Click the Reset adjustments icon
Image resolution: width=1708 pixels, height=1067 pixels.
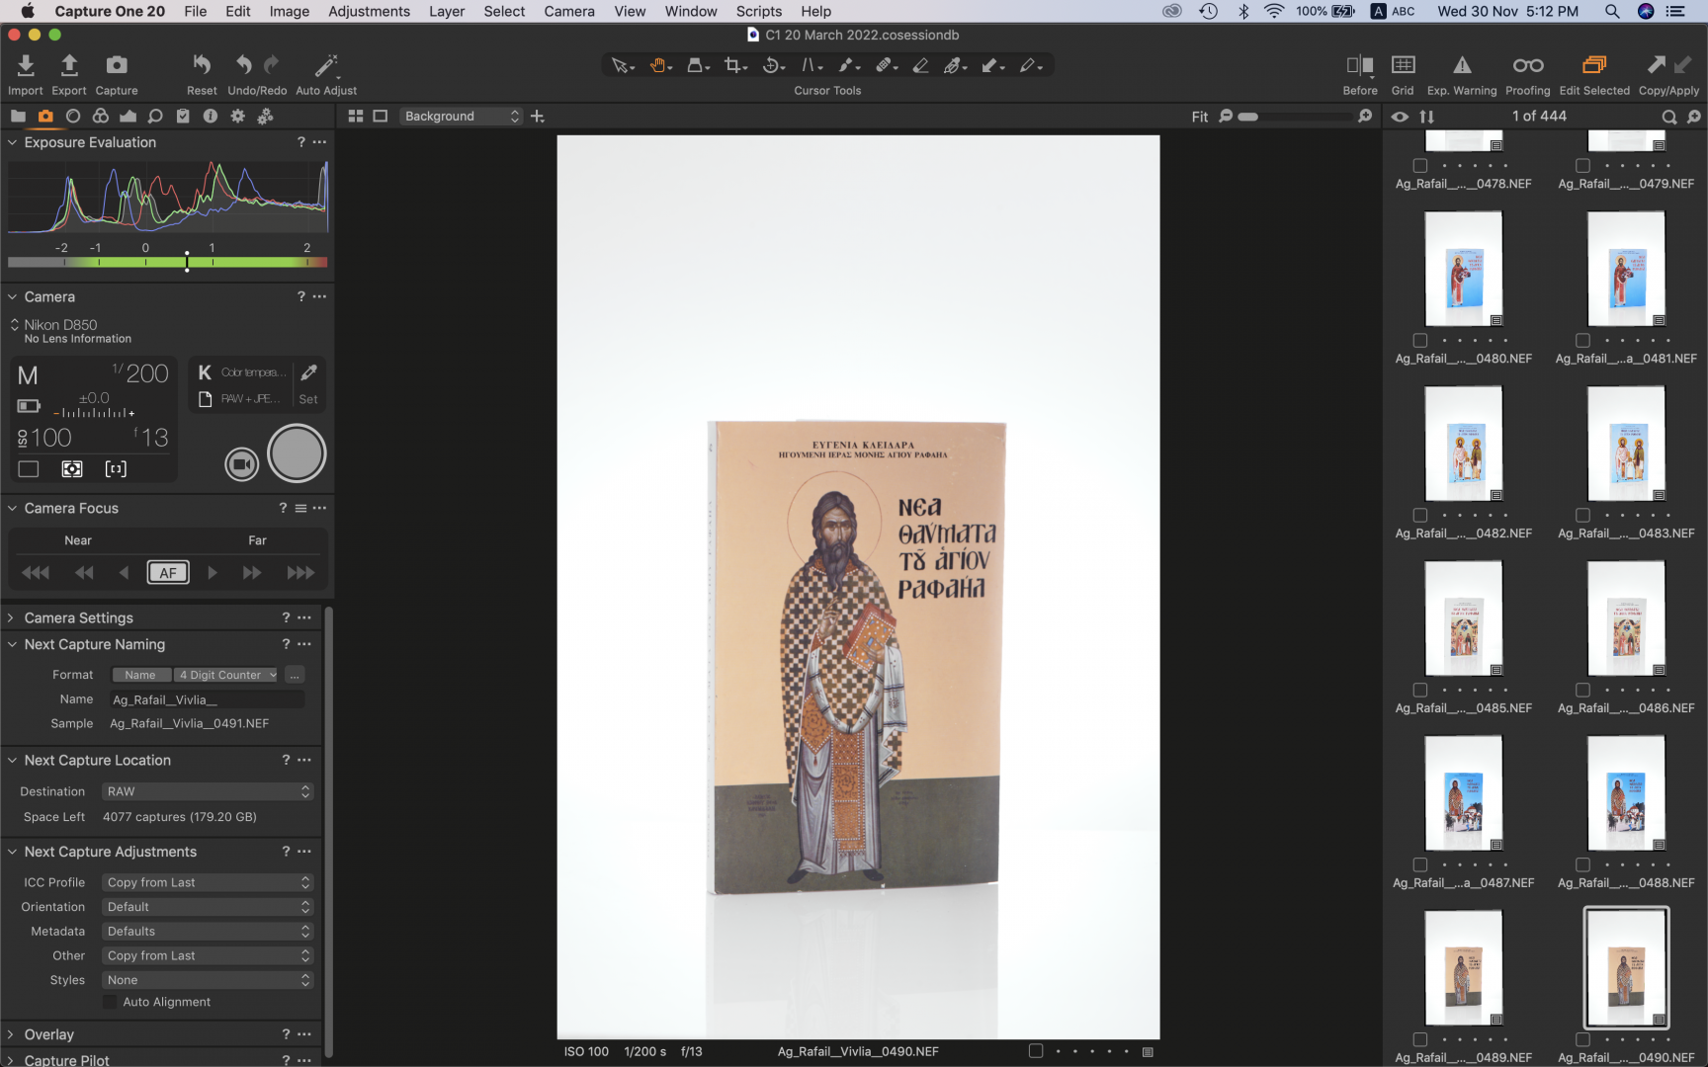point(202,65)
